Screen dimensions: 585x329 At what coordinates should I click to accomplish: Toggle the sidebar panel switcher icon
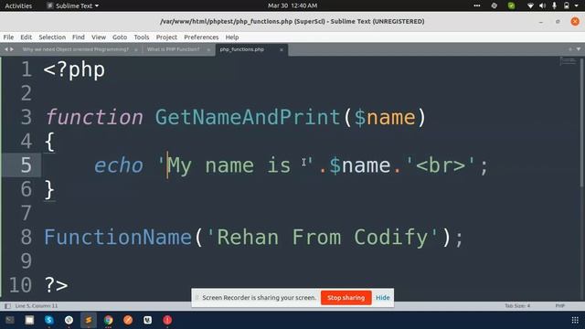pos(7,306)
